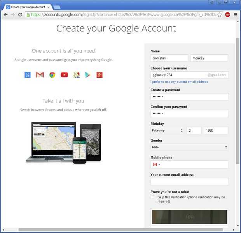Viewport: 241px width, 233px height.
Task: Click the Confirm your password field
Action: pos(189,114)
